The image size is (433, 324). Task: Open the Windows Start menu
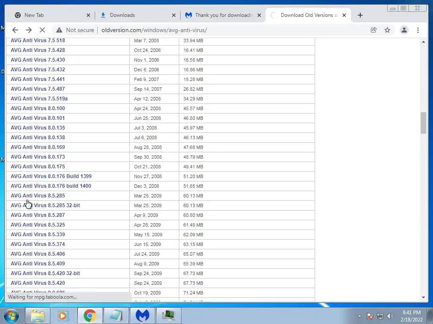(x=11, y=316)
